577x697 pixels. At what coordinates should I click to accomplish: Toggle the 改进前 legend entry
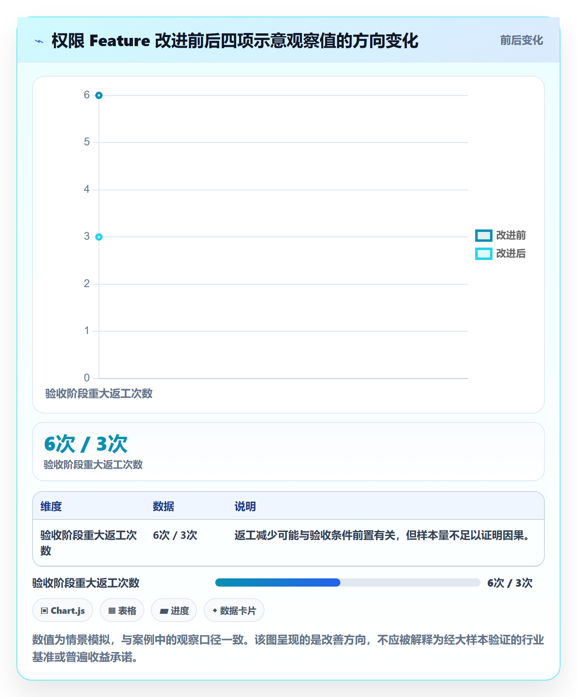[x=500, y=235]
